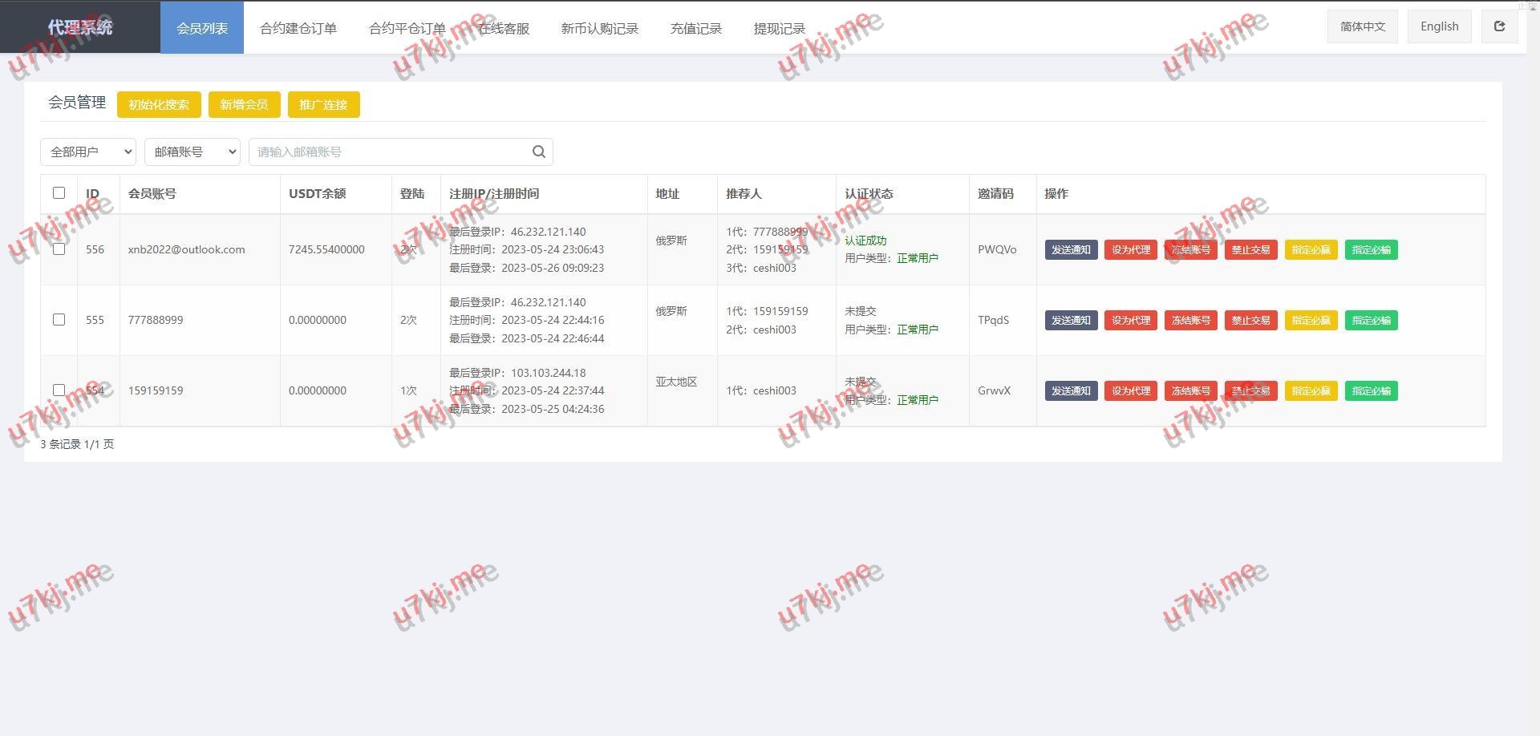Click the 推广连接 button
The width and height of the screenshot is (1540, 736).
click(323, 104)
